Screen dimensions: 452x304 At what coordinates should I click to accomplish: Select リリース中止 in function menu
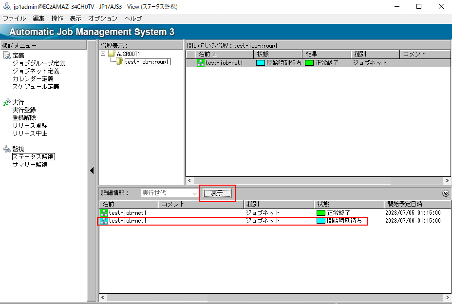(x=30, y=133)
